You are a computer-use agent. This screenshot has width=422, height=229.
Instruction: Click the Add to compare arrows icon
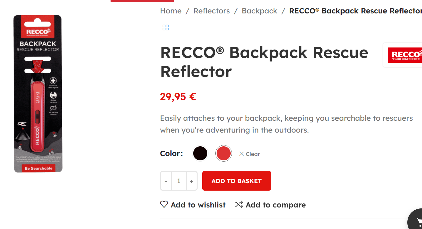239,204
